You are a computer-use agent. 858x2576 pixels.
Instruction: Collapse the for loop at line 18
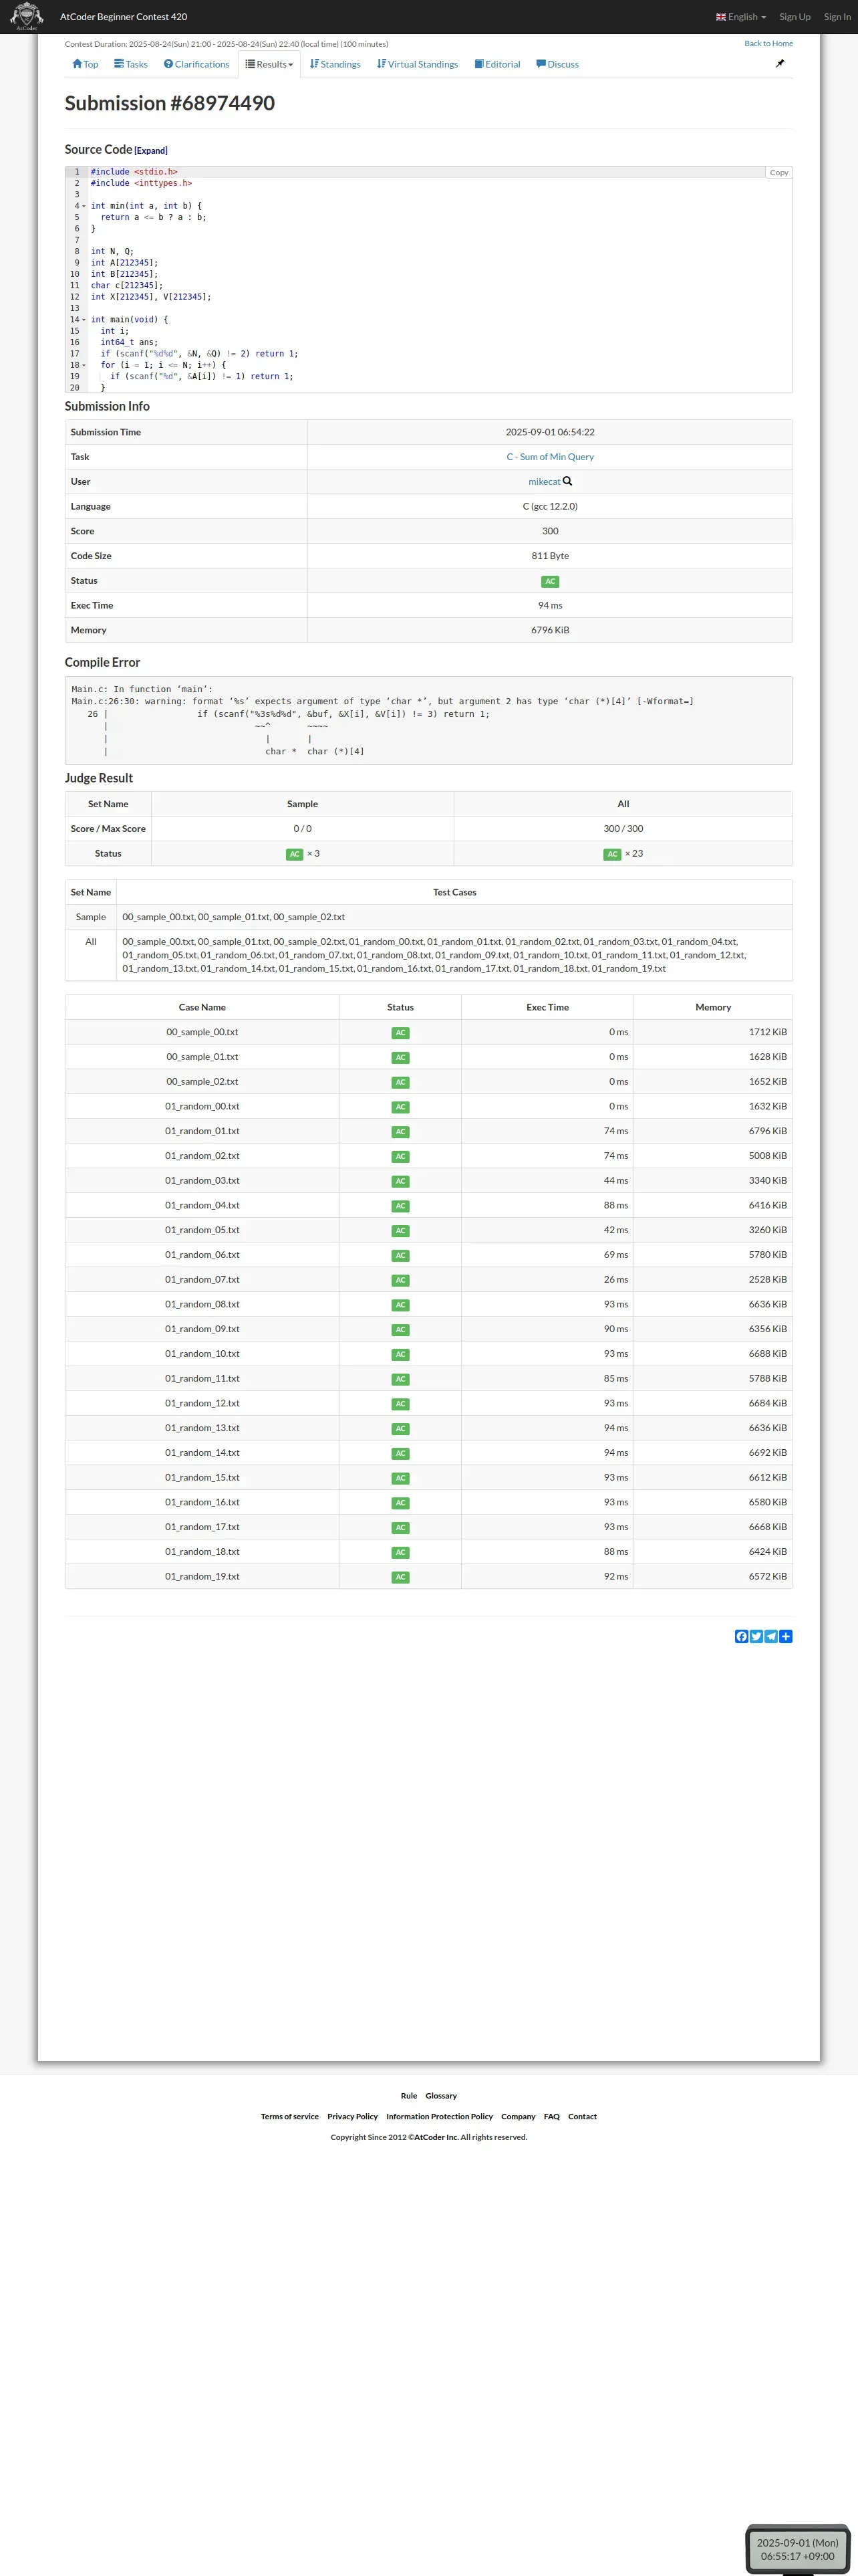tap(84, 365)
